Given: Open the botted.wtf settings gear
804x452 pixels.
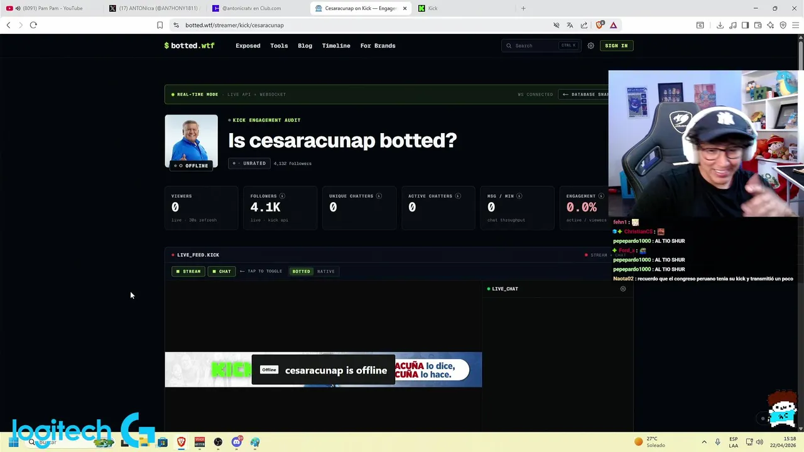Looking at the screenshot, I should pos(590,46).
